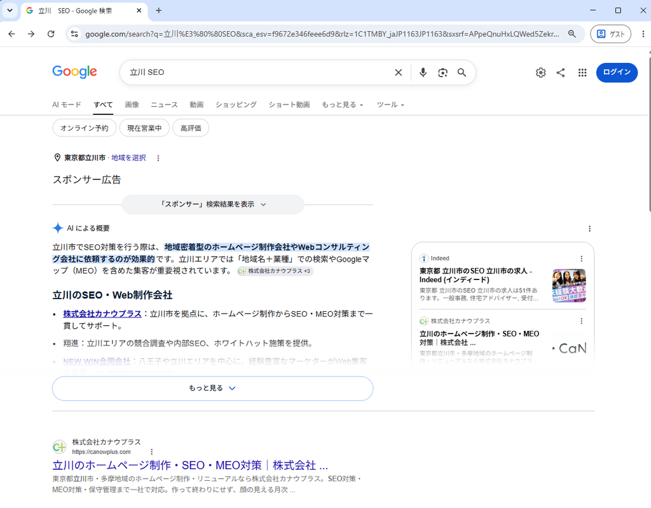The width and height of the screenshot is (651, 508).
Task: Click the canowplus favicon in result
Action: (59, 446)
